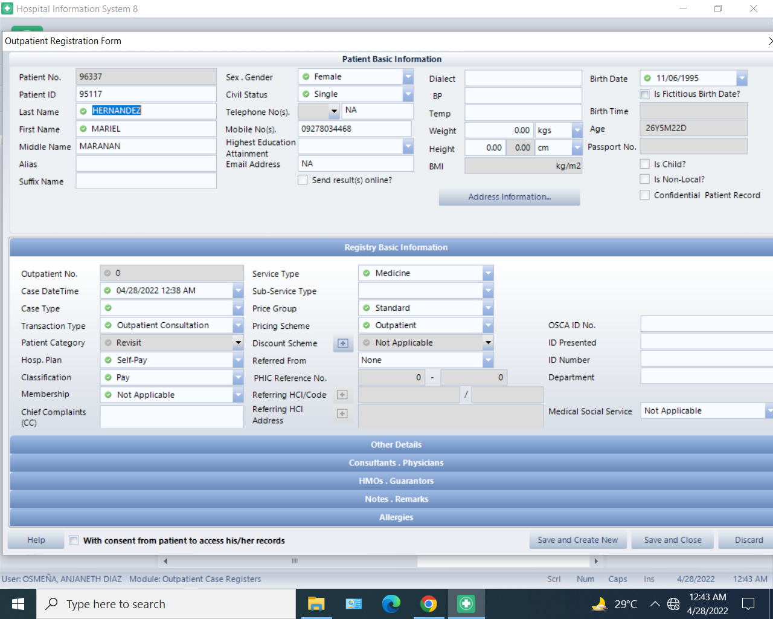Open the Height unit cm dropdown

click(577, 148)
